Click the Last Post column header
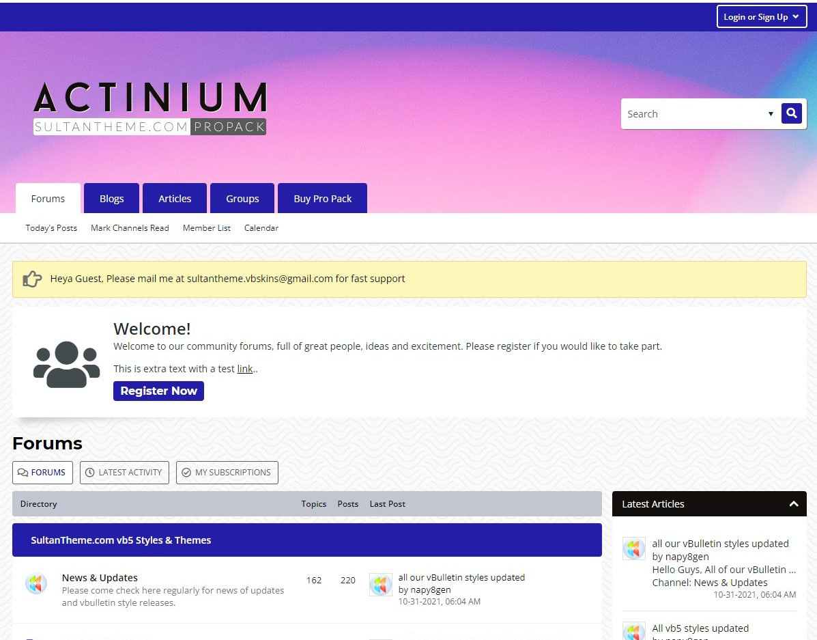The width and height of the screenshot is (817, 640). click(x=387, y=504)
